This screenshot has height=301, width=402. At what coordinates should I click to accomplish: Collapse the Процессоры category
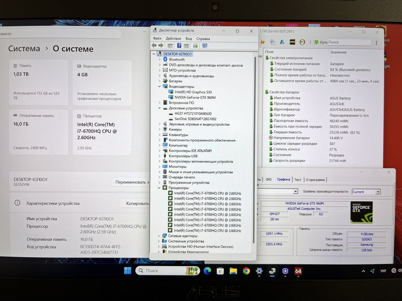(159, 188)
